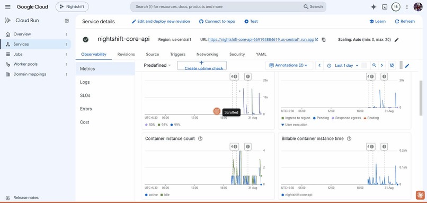Viewport: 427px width, 203px height.
Task: Go to the previous time range
Action: coord(319,65)
